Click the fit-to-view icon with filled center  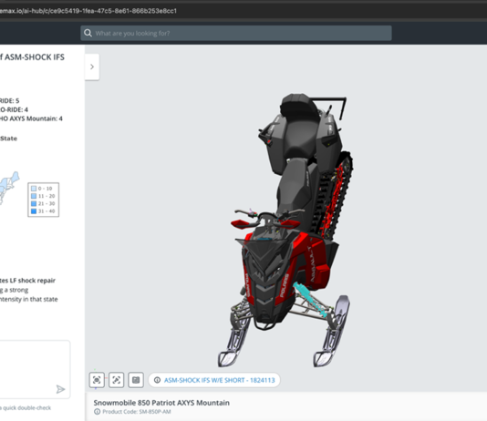(x=97, y=380)
